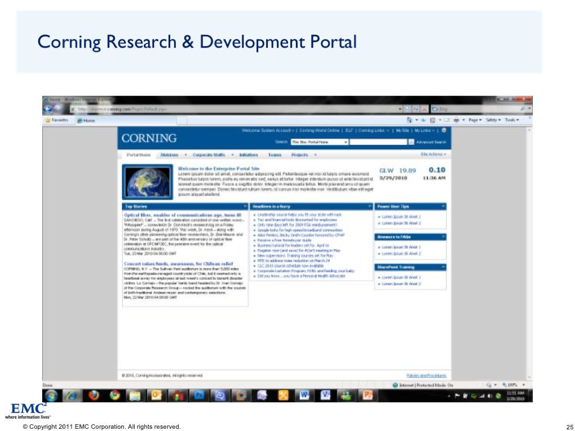This screenshot has width=575, height=431.
Task: Open the Tools menu in IE toolbar
Action: point(512,120)
